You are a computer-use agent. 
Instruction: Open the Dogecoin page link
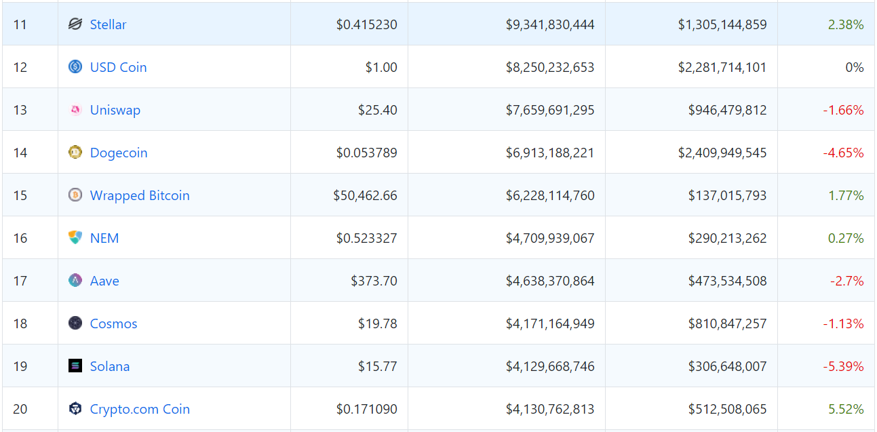[x=119, y=153]
